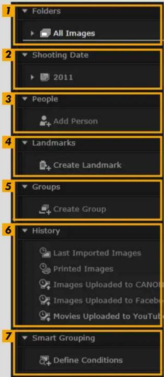Click the 2011 calendar icon
The height and width of the screenshot is (377, 164).
coord(45,78)
